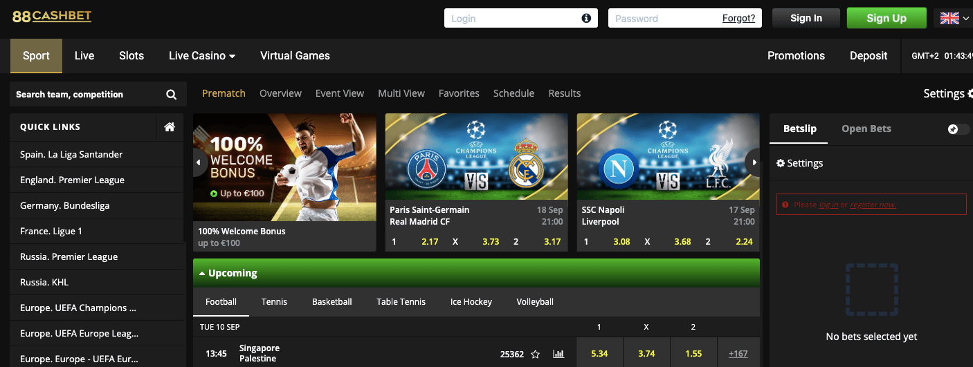Select the Tennis sport tab

274,302
